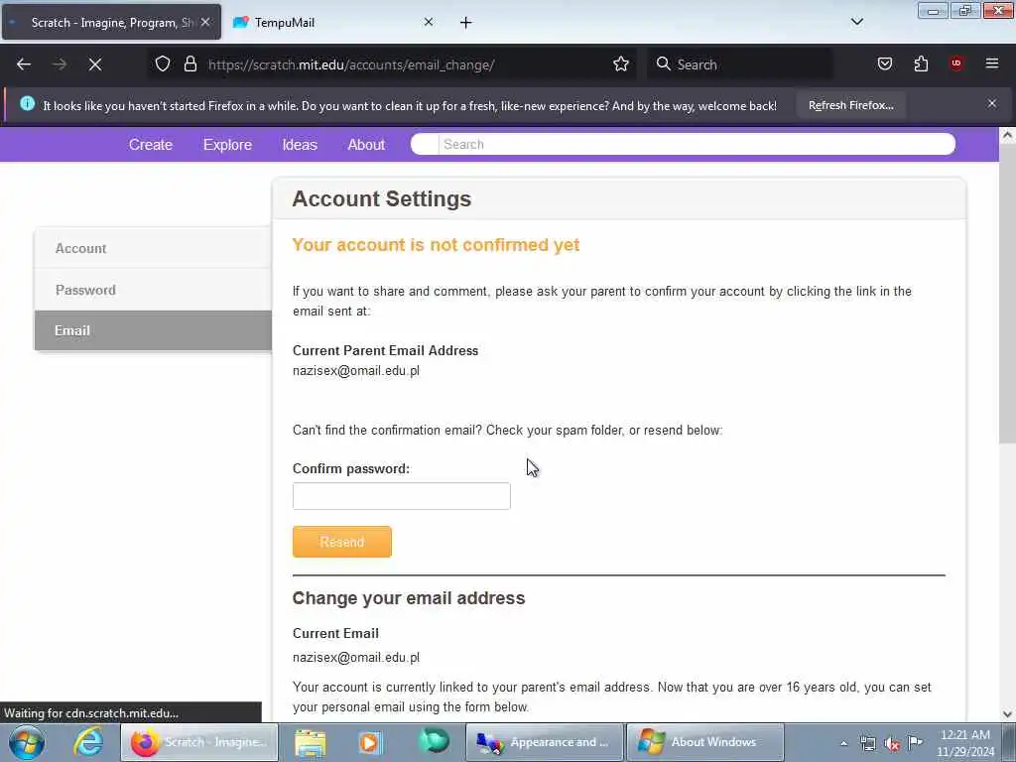Click Change your email address heading

409,598
